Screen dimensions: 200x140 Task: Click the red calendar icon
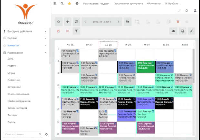58,31
